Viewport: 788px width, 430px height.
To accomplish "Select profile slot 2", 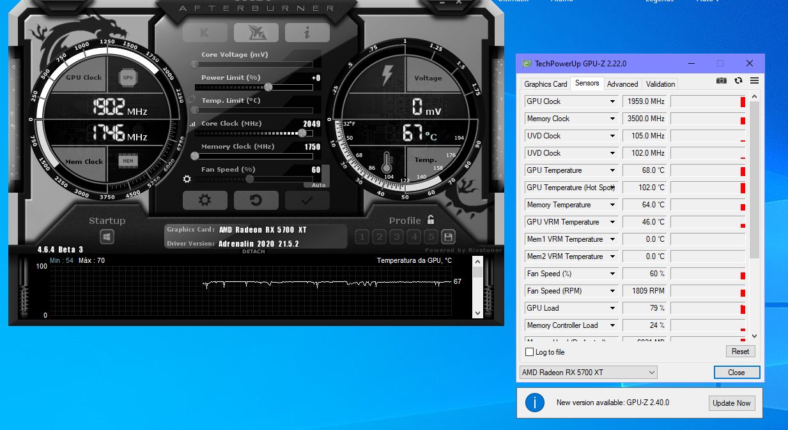I will click(x=380, y=237).
